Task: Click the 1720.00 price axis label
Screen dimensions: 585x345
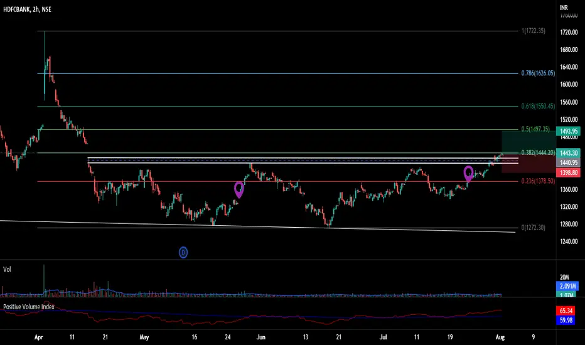Action: click(x=569, y=33)
